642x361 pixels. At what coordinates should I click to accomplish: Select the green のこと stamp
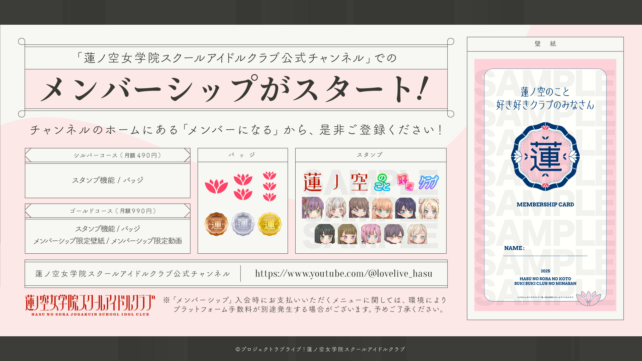(x=382, y=182)
